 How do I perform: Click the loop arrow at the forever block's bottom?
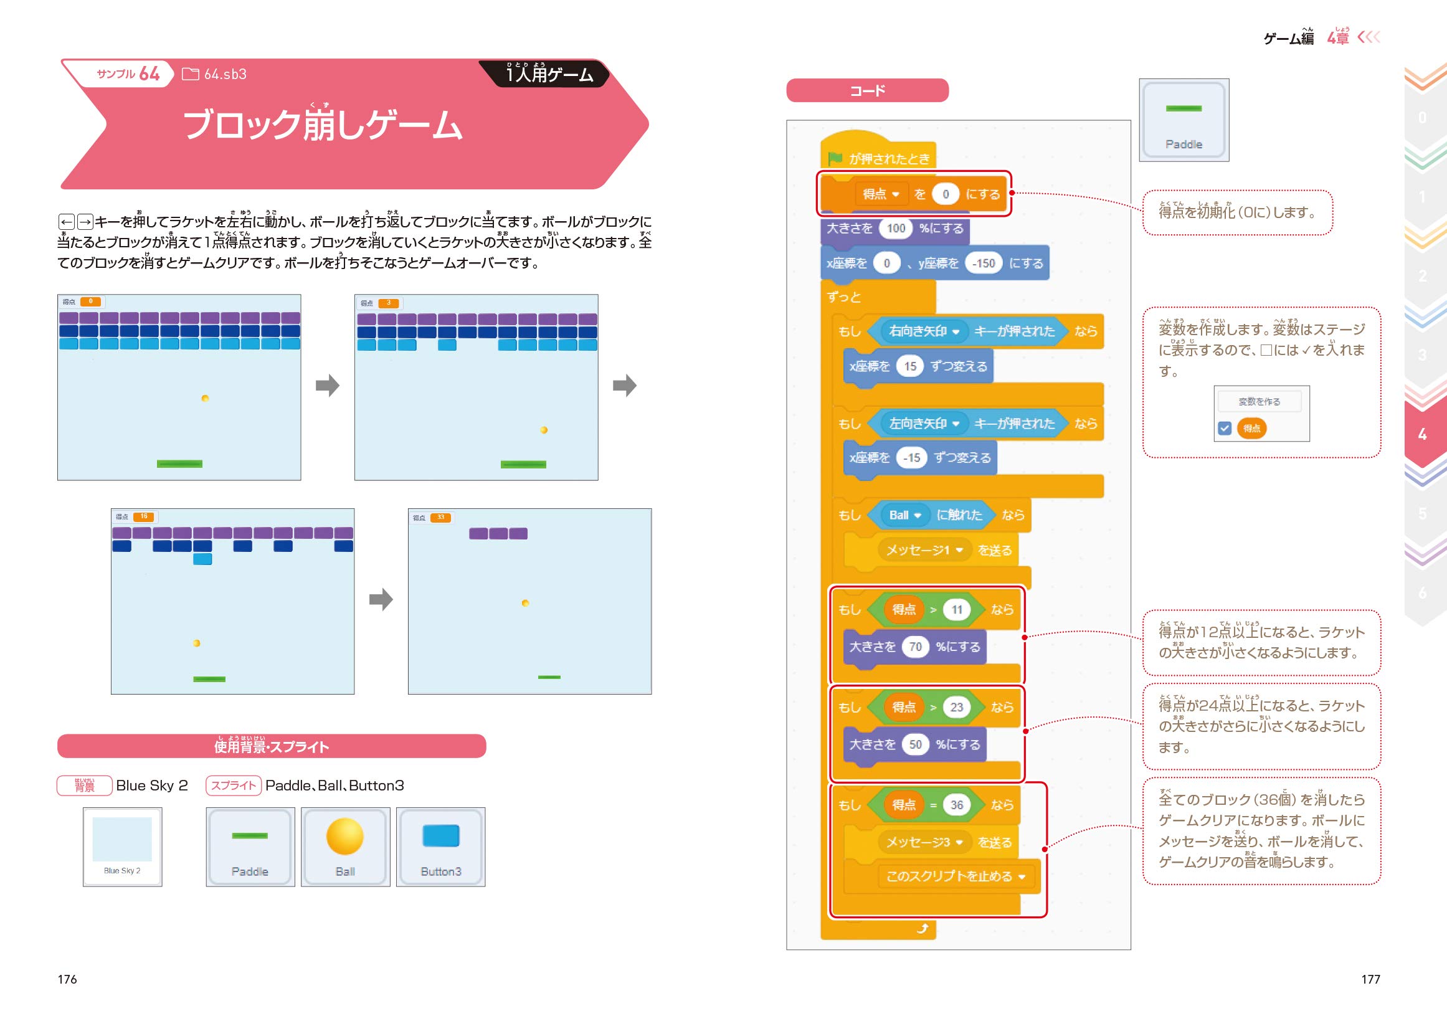(923, 928)
